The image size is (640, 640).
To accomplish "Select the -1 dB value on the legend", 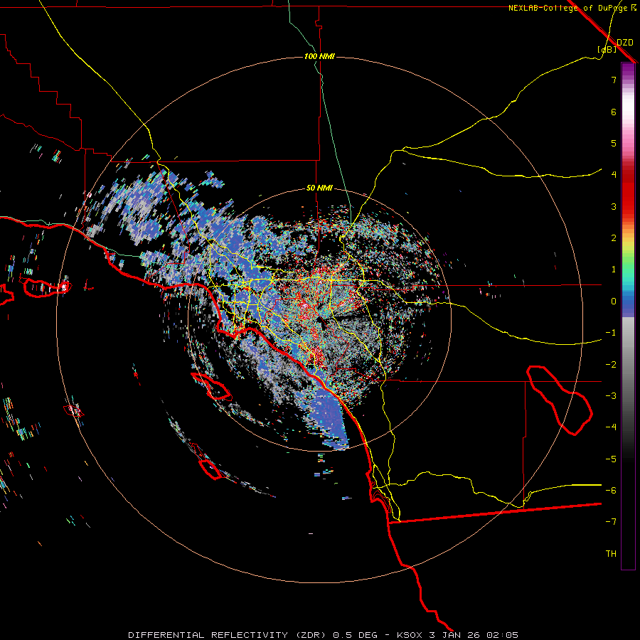I will 611,333.
